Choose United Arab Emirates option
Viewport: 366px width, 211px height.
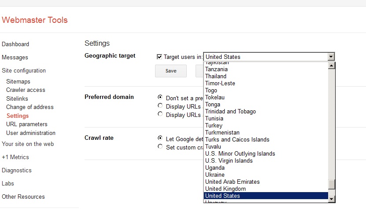[x=266, y=182]
